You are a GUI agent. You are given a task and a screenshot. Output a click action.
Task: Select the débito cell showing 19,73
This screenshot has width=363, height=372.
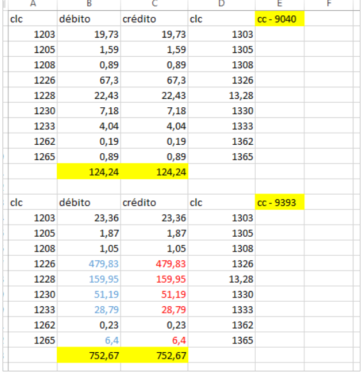(89, 34)
